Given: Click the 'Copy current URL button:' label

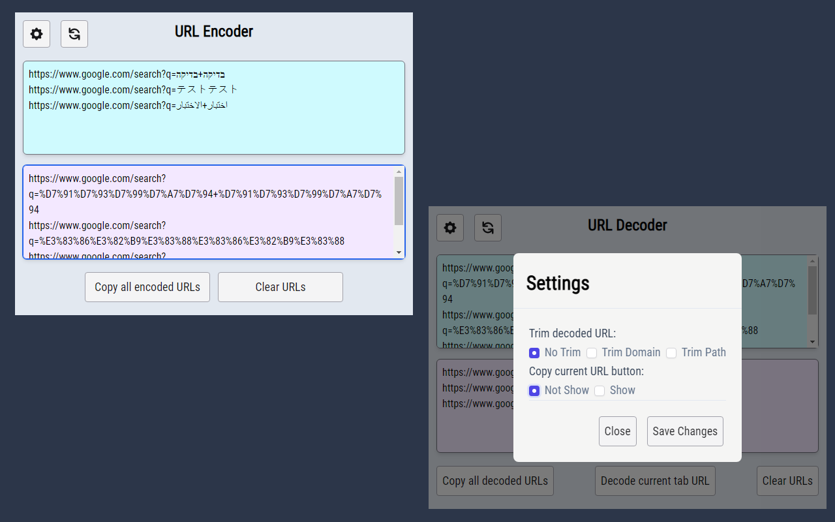Looking at the screenshot, I should (x=586, y=371).
